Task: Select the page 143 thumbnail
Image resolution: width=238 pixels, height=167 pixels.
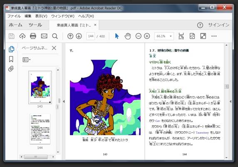Action: 40,87
